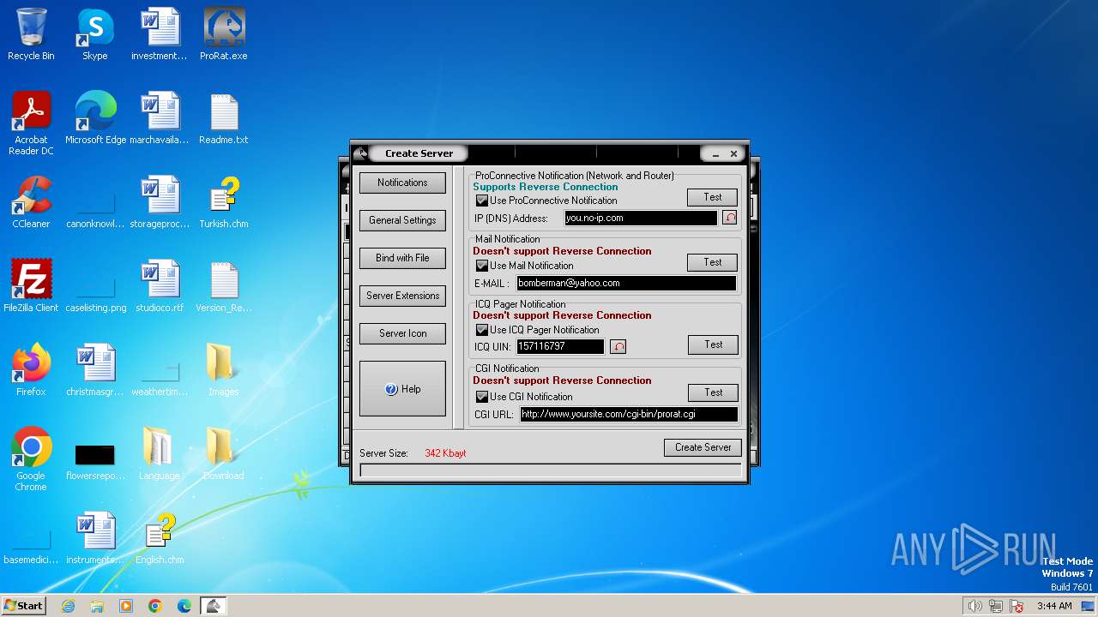Select the Server Icon section
Viewport: 1098px width, 617px height.
[402, 333]
